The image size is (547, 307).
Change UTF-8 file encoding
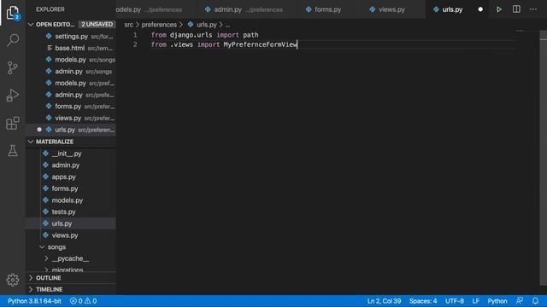(x=455, y=301)
